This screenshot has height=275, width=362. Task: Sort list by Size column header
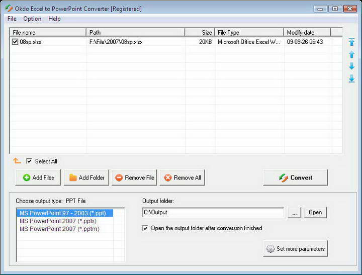click(x=200, y=33)
